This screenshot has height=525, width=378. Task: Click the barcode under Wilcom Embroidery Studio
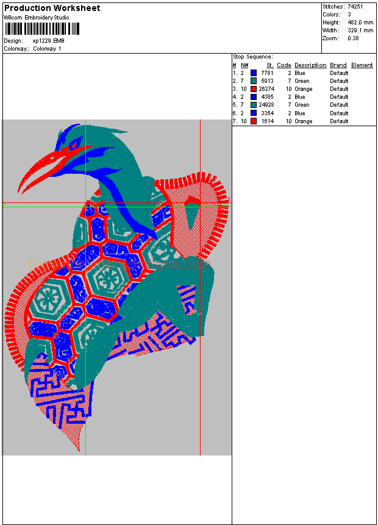[42, 28]
